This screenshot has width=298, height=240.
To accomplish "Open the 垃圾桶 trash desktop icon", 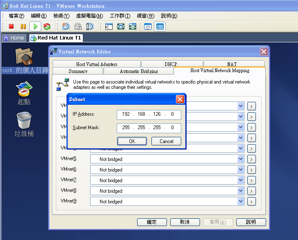I will [x=24, y=120].
